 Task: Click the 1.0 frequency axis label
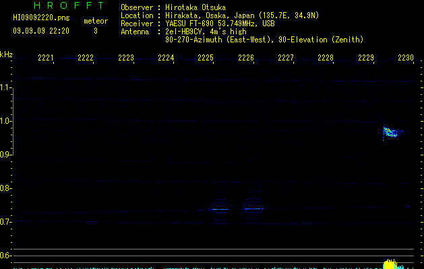tap(5, 121)
